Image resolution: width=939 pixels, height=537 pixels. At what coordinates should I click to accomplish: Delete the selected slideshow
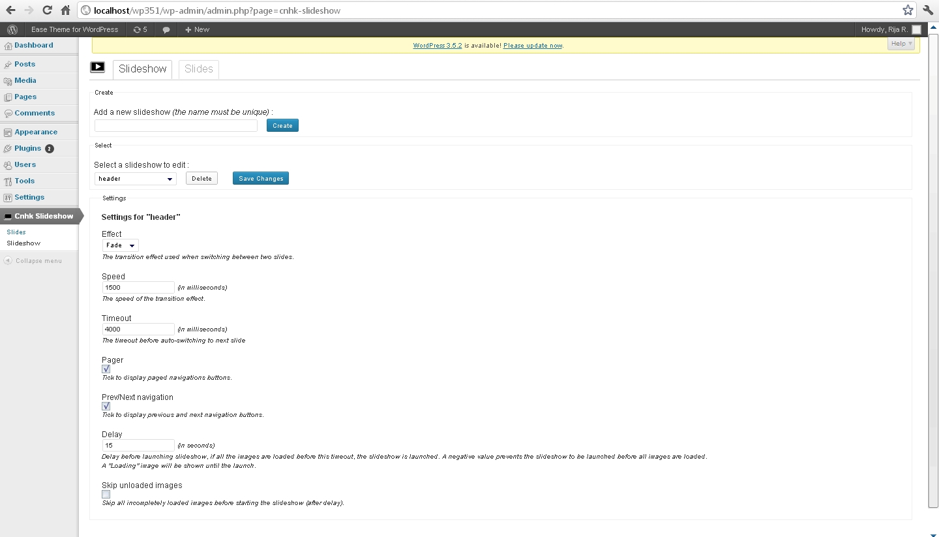click(x=201, y=179)
